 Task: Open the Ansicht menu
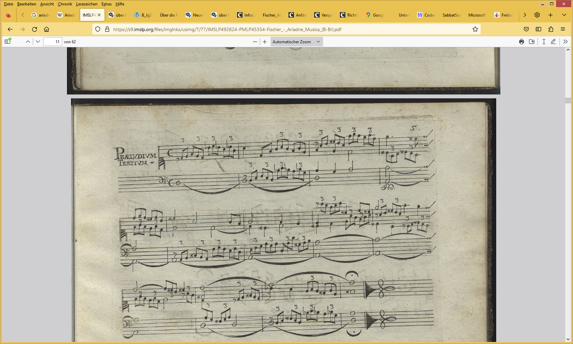pos(47,4)
